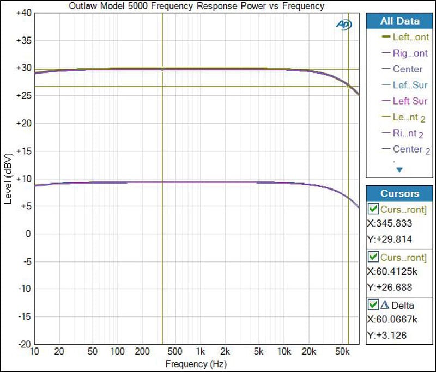This screenshot has width=436, height=372.
Task: Click the AP logo icon on graph
Action: (x=344, y=25)
